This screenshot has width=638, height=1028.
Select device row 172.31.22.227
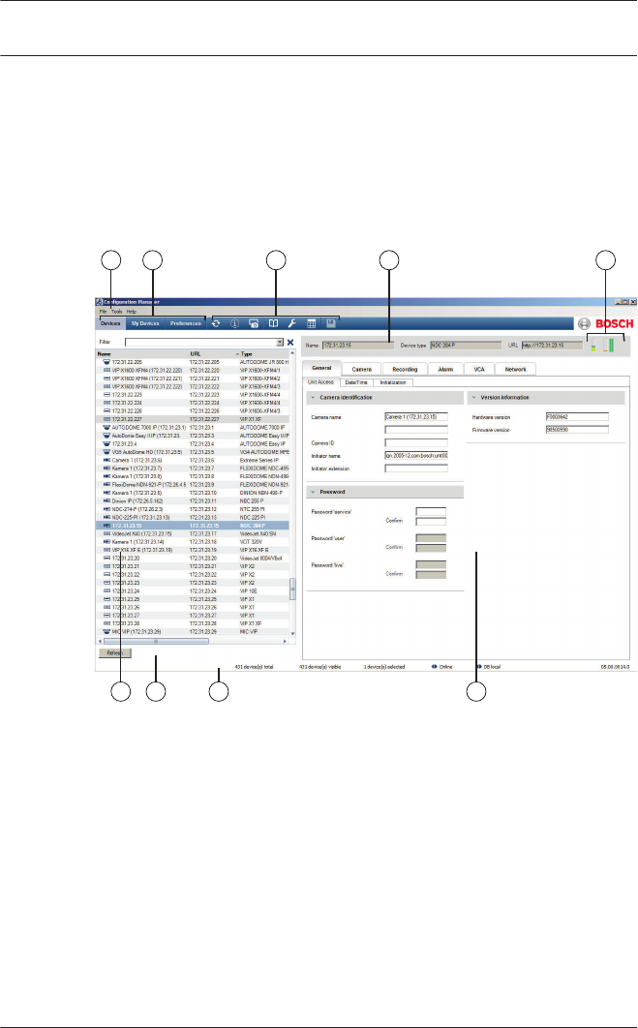pyautogui.click(x=193, y=419)
